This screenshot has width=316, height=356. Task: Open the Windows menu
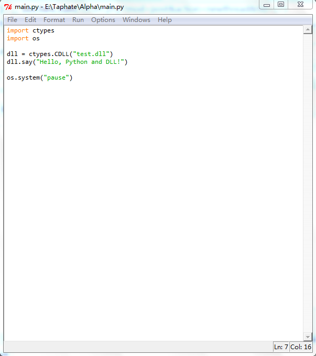coord(136,20)
